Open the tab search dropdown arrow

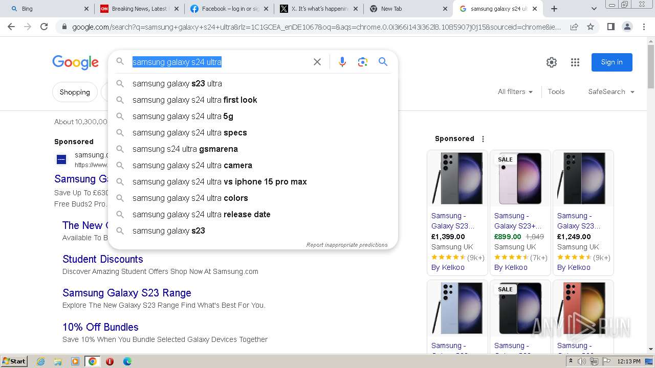click(594, 9)
